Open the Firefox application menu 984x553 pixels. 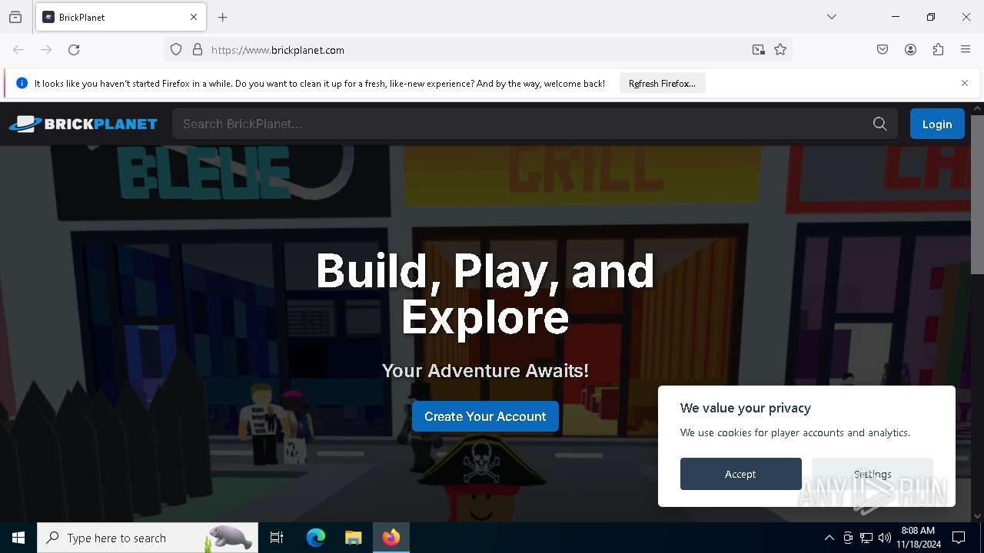(966, 50)
